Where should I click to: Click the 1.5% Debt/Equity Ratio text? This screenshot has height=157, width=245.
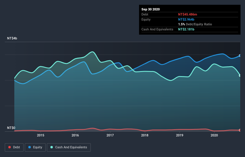pyautogui.click(x=195, y=24)
